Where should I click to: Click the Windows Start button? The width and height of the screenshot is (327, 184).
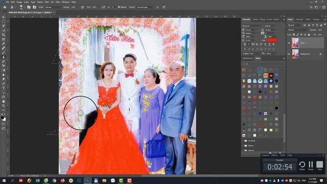tap(4, 180)
